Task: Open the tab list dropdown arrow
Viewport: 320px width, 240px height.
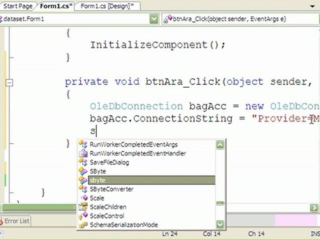Action: click(x=312, y=6)
